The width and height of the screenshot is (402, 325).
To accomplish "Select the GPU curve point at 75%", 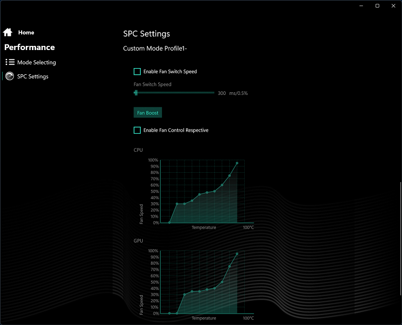I will (x=229, y=267).
